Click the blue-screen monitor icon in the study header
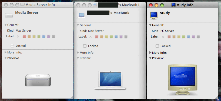The image size is (221, 101). 154,15
